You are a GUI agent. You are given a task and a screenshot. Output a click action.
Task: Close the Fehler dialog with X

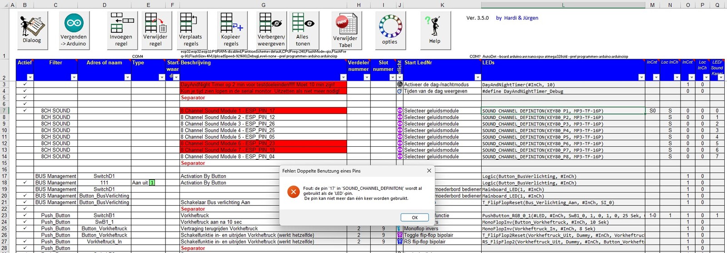[429, 171]
